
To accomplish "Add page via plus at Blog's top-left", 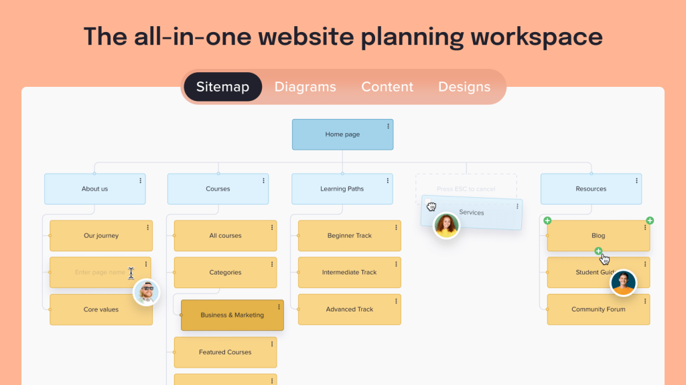I will [547, 221].
